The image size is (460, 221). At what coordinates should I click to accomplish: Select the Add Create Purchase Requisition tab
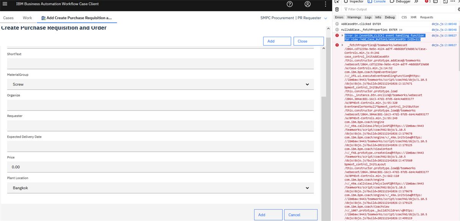[x=77, y=18]
